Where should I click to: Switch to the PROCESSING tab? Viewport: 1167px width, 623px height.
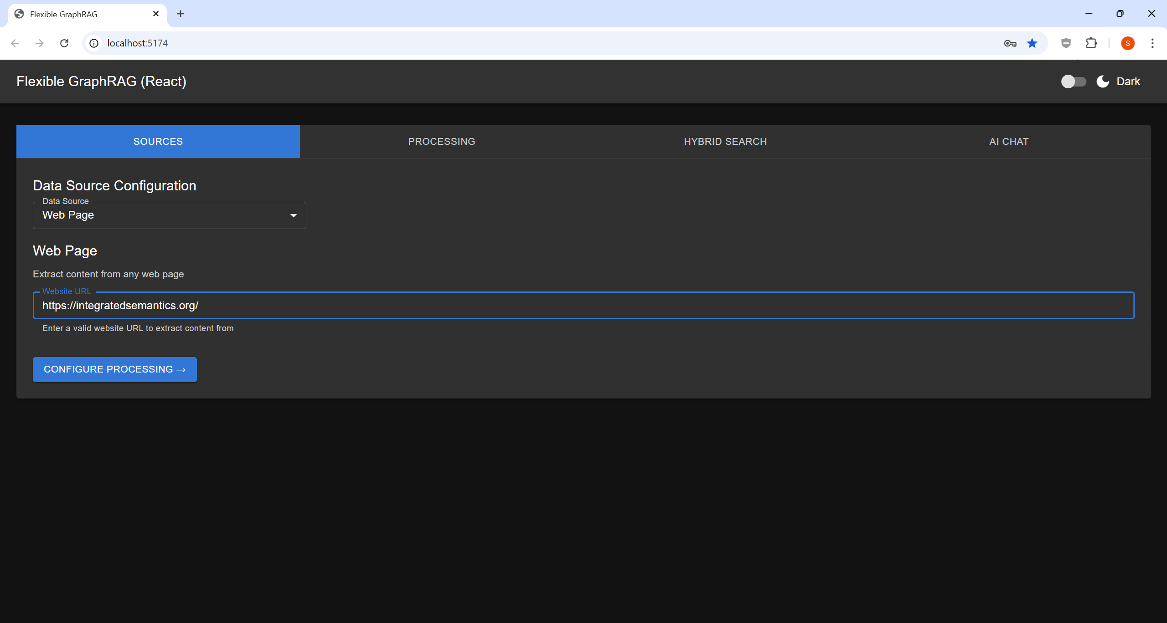coord(441,141)
